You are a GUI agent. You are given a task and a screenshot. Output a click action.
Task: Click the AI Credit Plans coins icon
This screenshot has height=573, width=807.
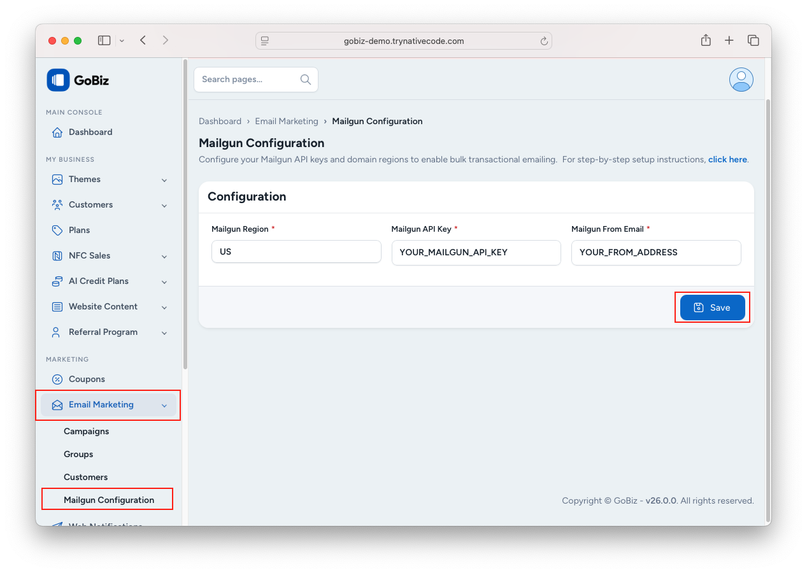(57, 281)
